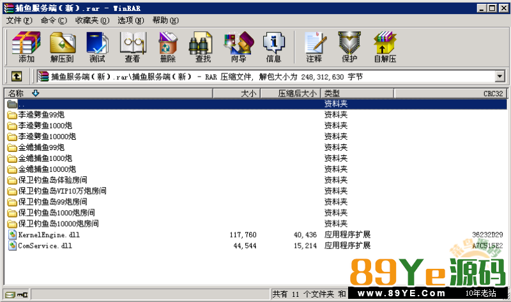Click packed size value 15,214
Screen dimensions: 511x302
tap(305, 246)
